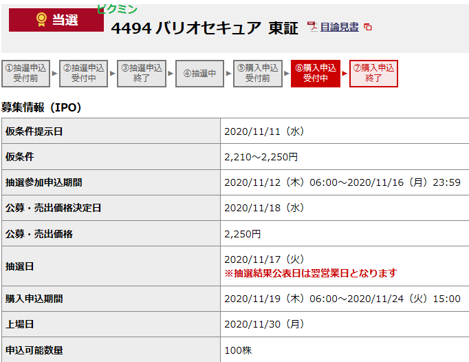
Task: Select step ⑦購入申込終了
Action: pyautogui.click(x=373, y=74)
